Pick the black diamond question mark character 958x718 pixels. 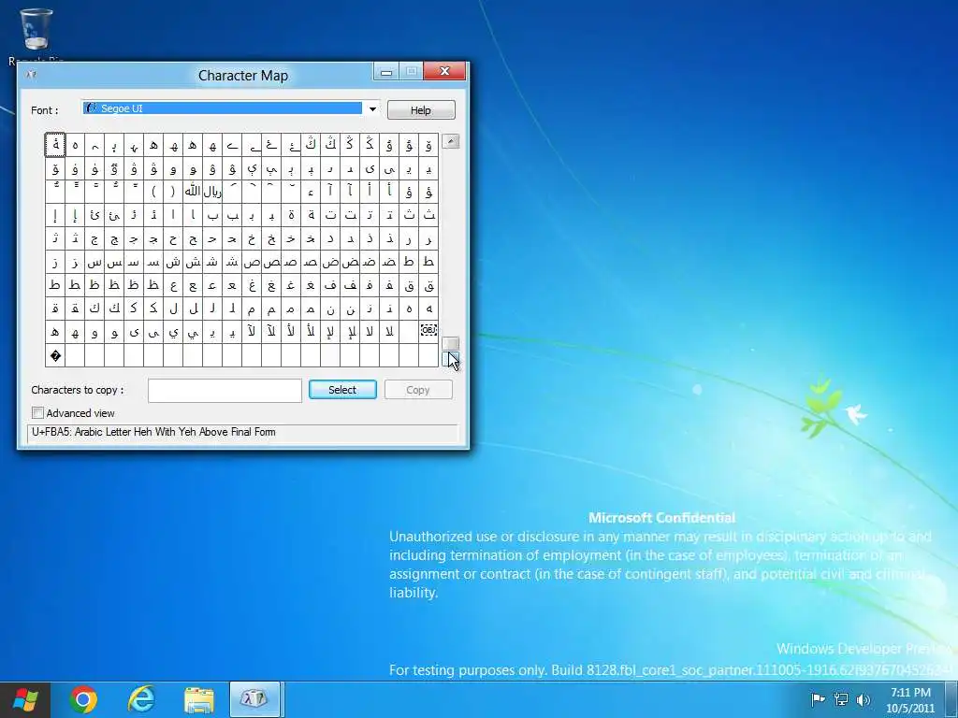pos(55,355)
